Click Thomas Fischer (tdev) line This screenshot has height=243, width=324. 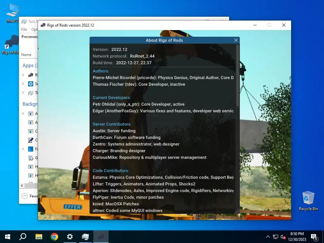(x=139, y=84)
